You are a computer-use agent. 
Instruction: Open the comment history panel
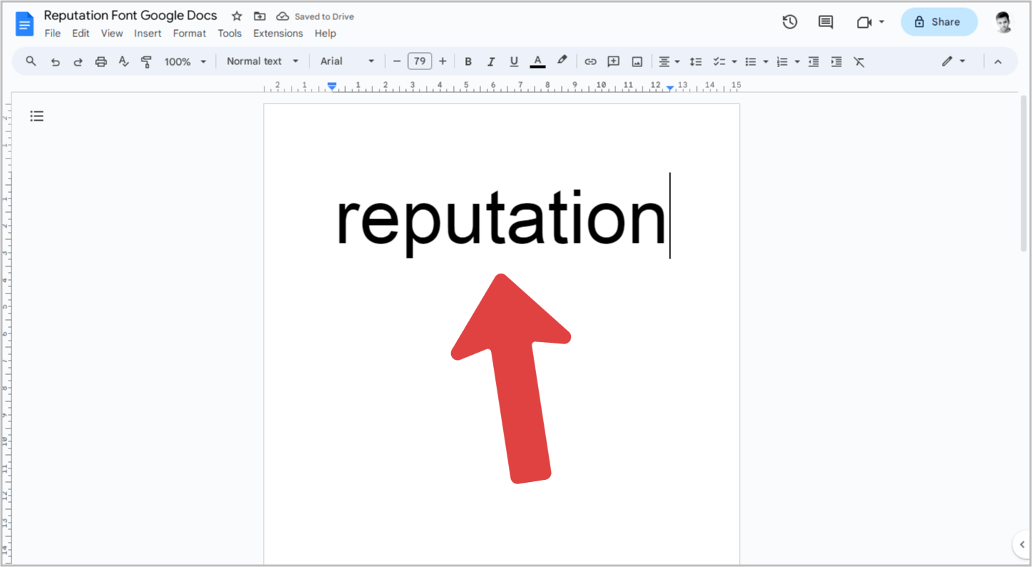pos(825,22)
